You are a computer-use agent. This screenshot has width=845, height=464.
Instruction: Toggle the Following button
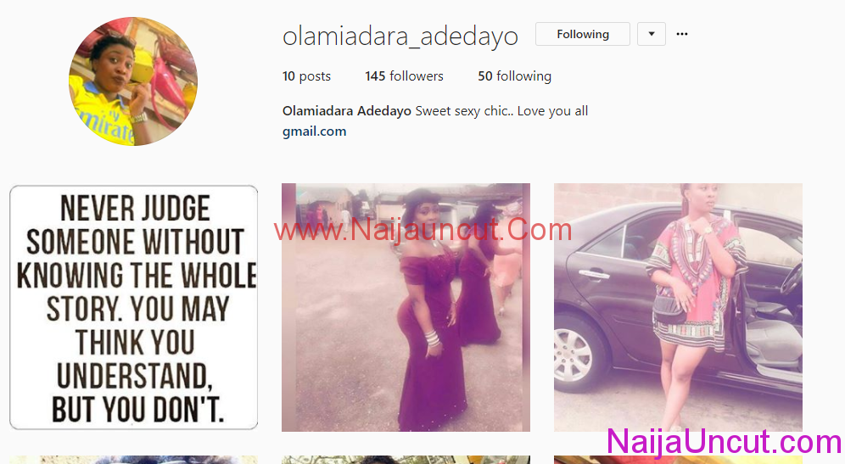(x=583, y=34)
